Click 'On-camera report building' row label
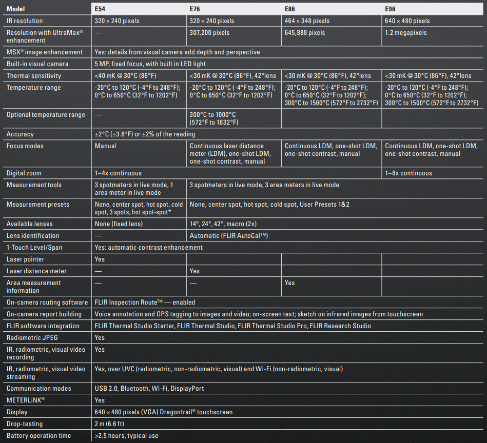The height and width of the screenshot is (443, 487). [44, 314]
